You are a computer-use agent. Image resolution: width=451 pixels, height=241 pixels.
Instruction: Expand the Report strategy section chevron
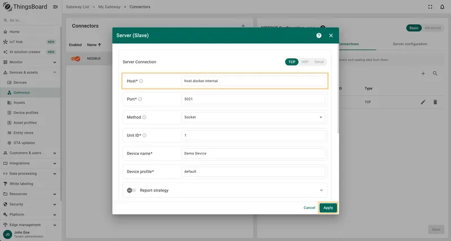[321, 190]
